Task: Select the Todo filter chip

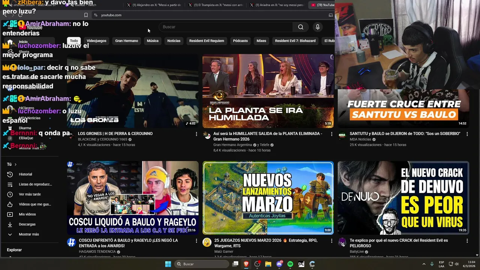Action: (74, 41)
